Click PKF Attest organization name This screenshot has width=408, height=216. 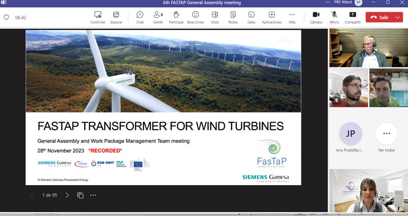[343, 2]
